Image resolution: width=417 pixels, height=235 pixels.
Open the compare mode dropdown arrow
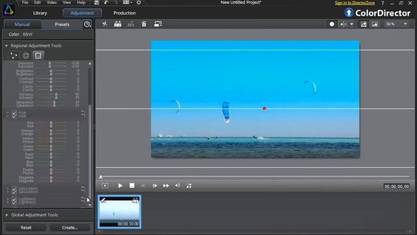coord(352,24)
